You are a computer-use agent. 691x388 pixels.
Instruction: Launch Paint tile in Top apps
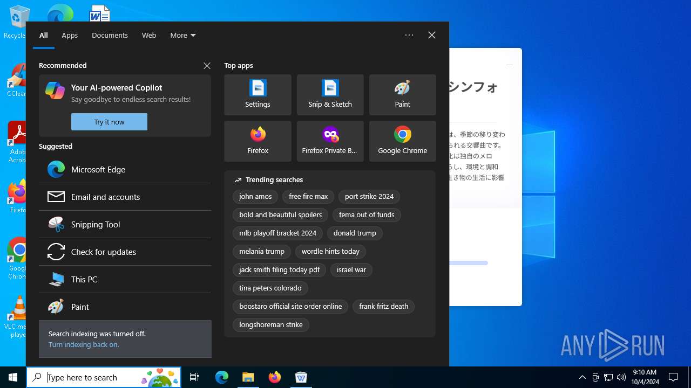[x=402, y=95]
